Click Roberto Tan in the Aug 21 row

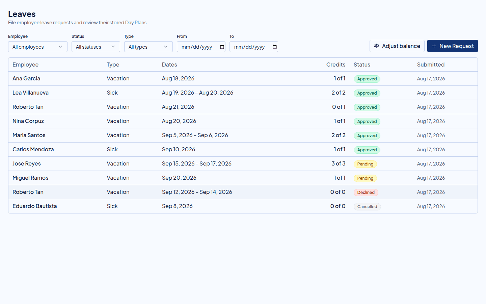[x=28, y=107]
